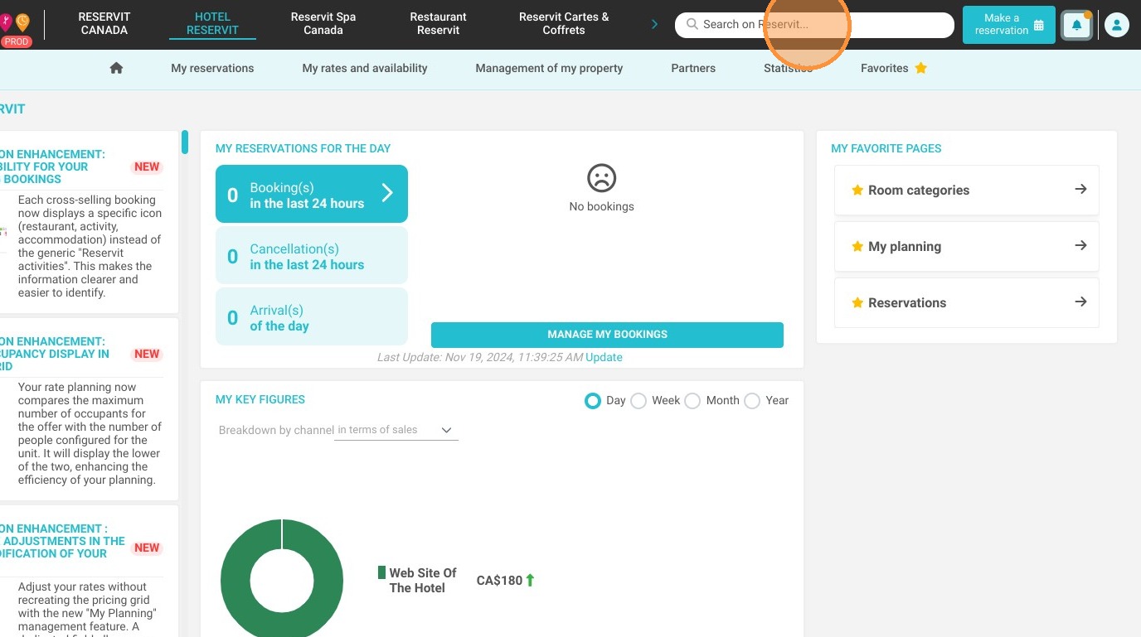Image resolution: width=1141 pixels, height=637 pixels.
Task: Open the notifications bell icon
Action: [x=1077, y=25]
